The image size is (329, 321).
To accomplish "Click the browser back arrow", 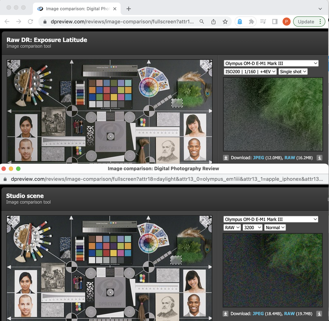I will [x=7, y=22].
